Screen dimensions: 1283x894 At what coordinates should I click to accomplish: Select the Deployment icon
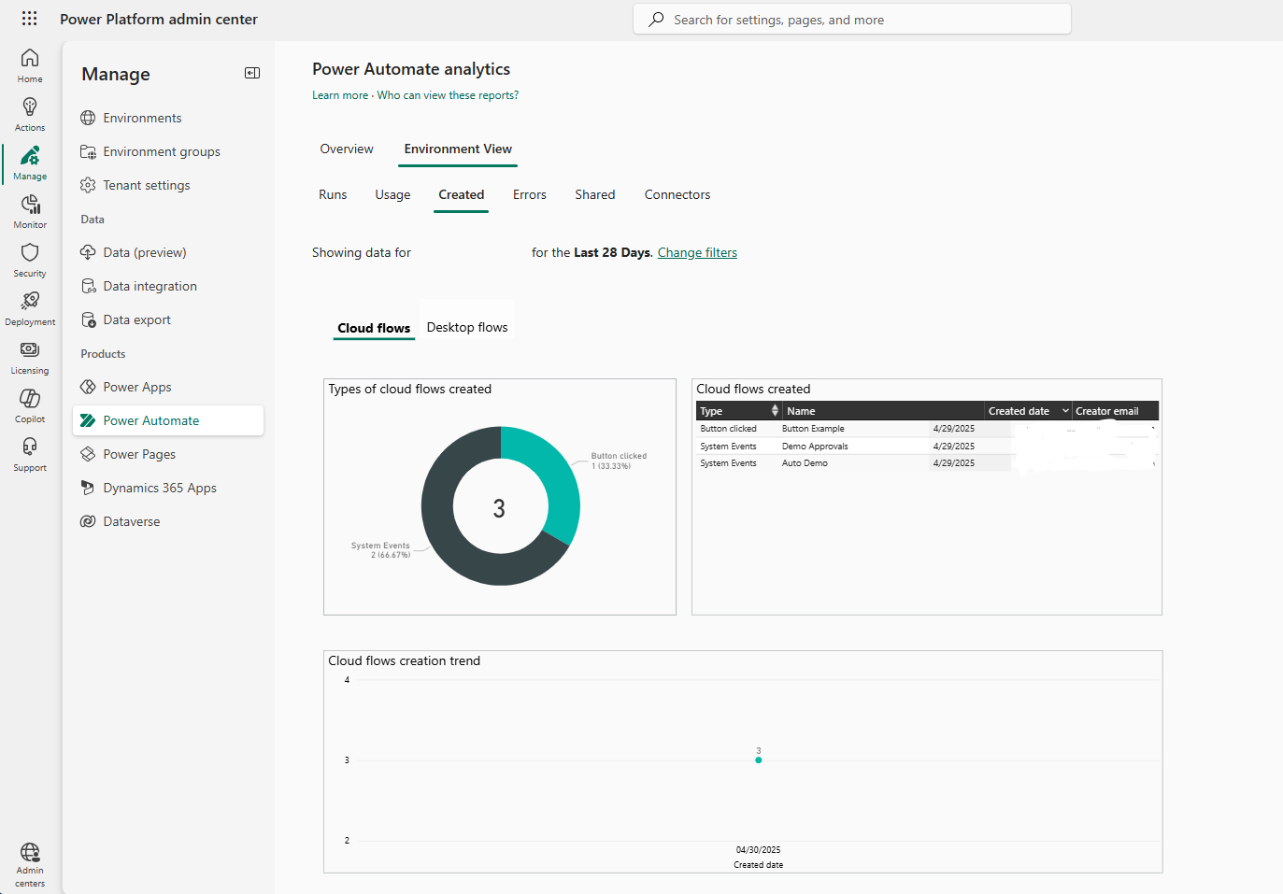point(29,306)
